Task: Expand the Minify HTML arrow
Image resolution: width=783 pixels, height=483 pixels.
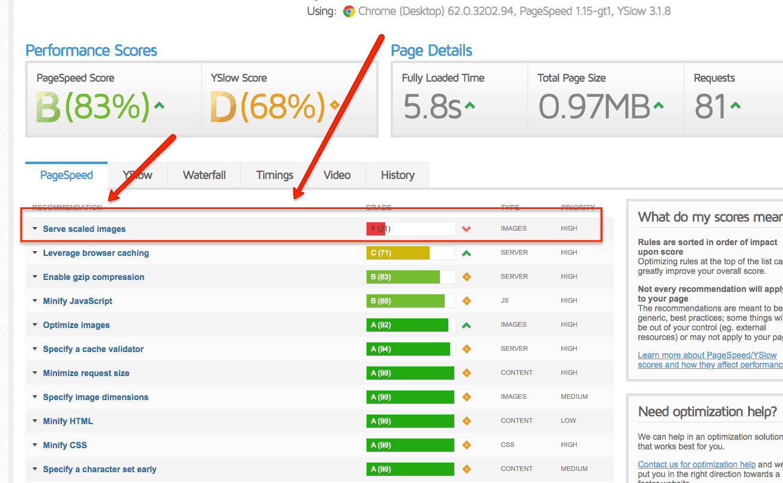Action: (35, 421)
